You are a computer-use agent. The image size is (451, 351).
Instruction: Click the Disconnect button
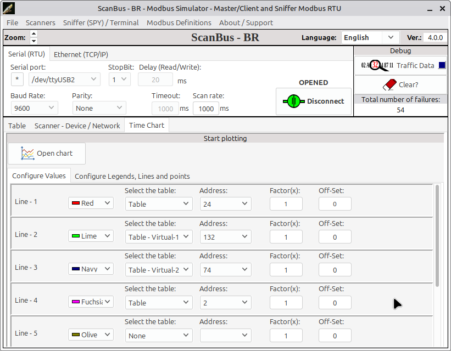click(x=314, y=101)
